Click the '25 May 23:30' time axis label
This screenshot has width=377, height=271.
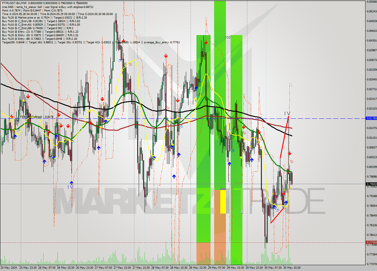pos(28,268)
